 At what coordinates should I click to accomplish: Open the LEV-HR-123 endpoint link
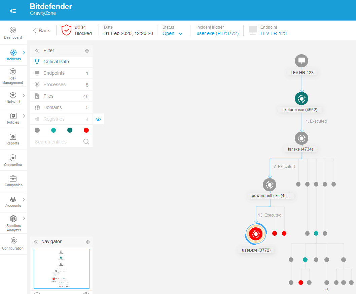[273, 33]
